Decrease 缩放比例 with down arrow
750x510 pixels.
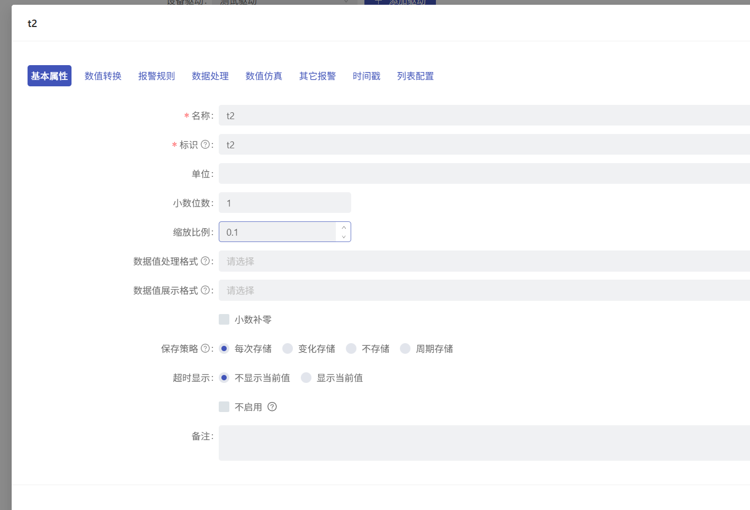click(344, 237)
